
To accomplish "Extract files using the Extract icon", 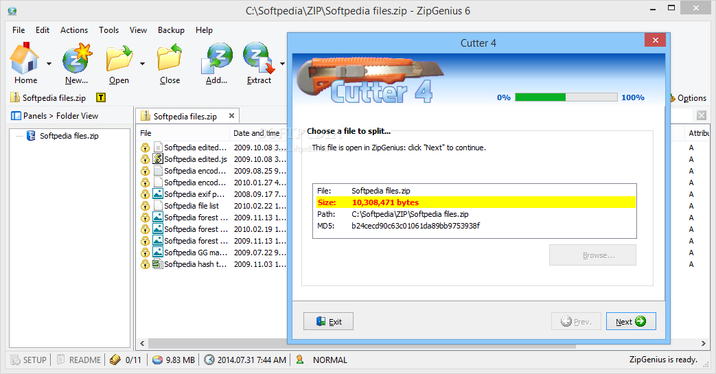I will (x=259, y=58).
